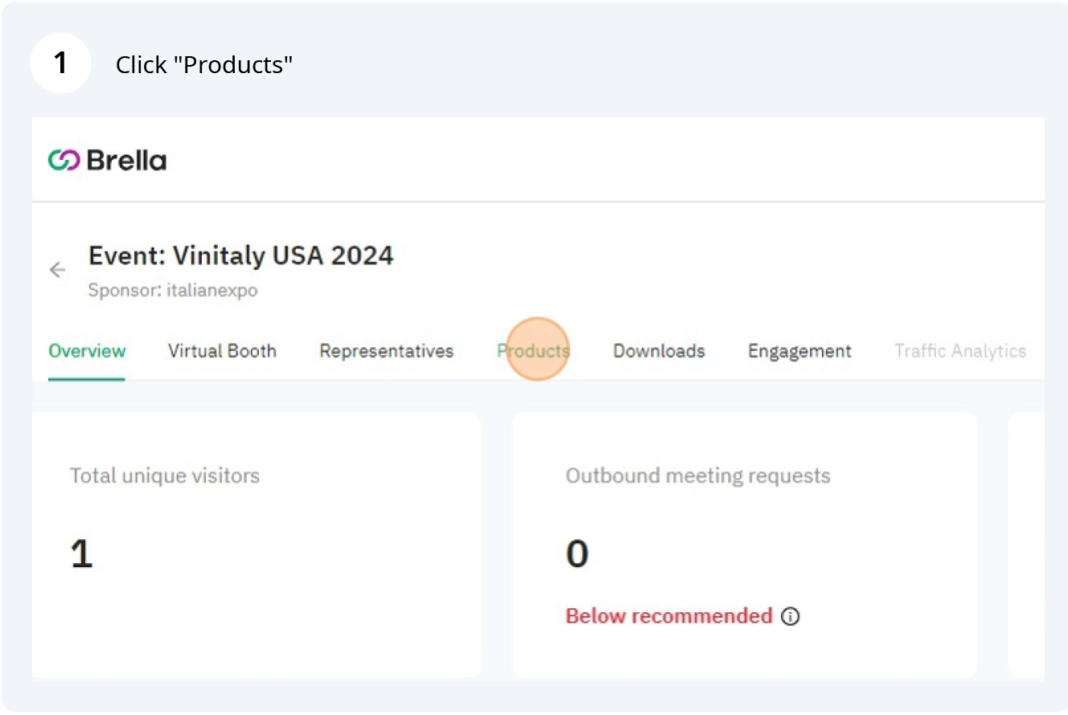Click the outbound meeting requests count 0
1068x715 pixels.
coord(577,554)
